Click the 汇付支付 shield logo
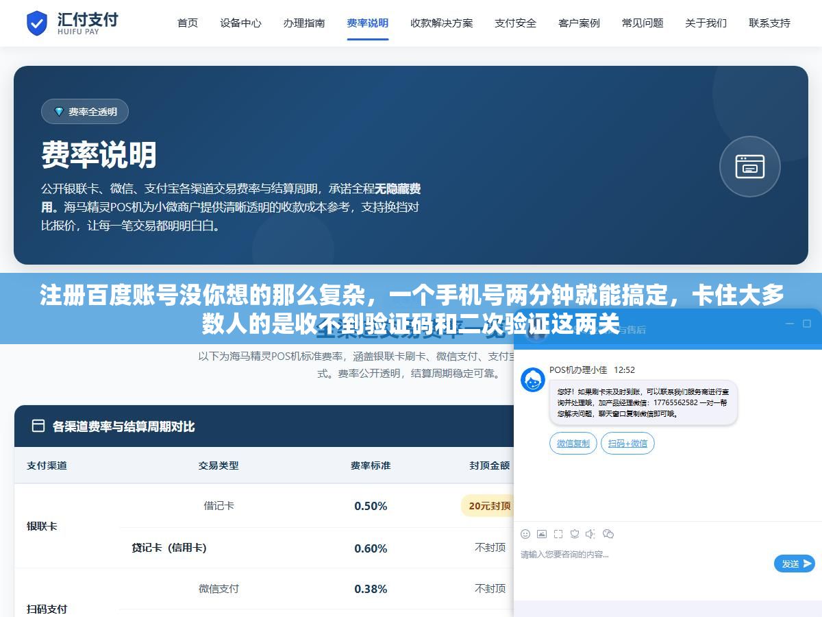The image size is (822, 617). 36,23
